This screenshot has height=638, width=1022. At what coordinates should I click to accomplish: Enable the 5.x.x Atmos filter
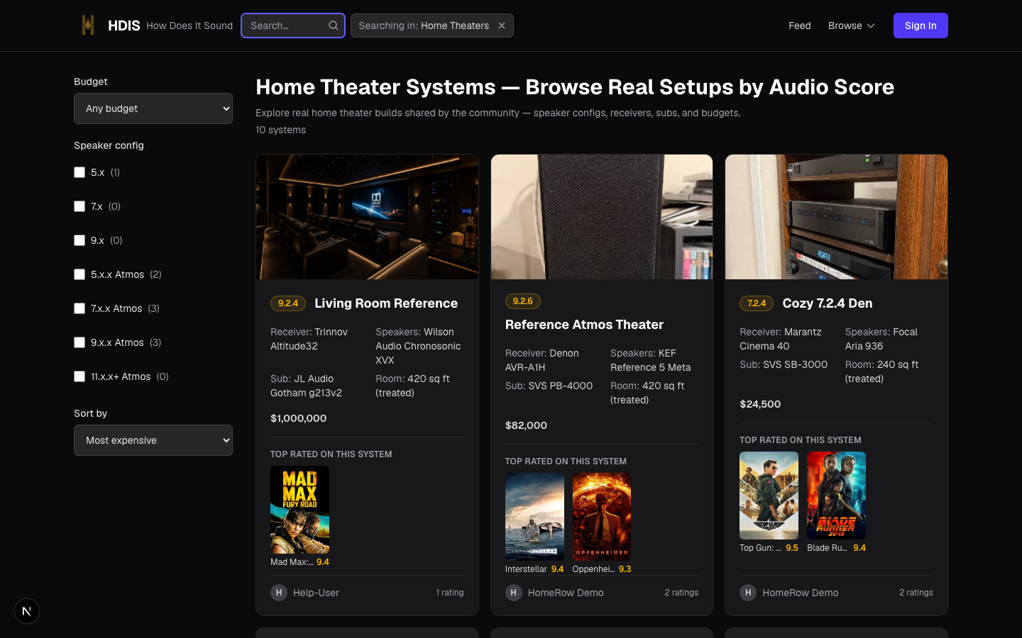coord(79,274)
